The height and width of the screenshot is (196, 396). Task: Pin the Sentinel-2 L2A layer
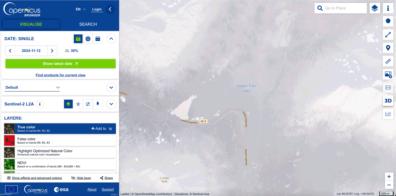click(98, 104)
